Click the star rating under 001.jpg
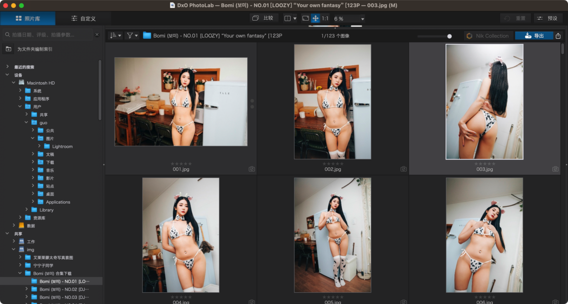Image resolution: width=568 pixels, height=304 pixels. click(x=181, y=164)
